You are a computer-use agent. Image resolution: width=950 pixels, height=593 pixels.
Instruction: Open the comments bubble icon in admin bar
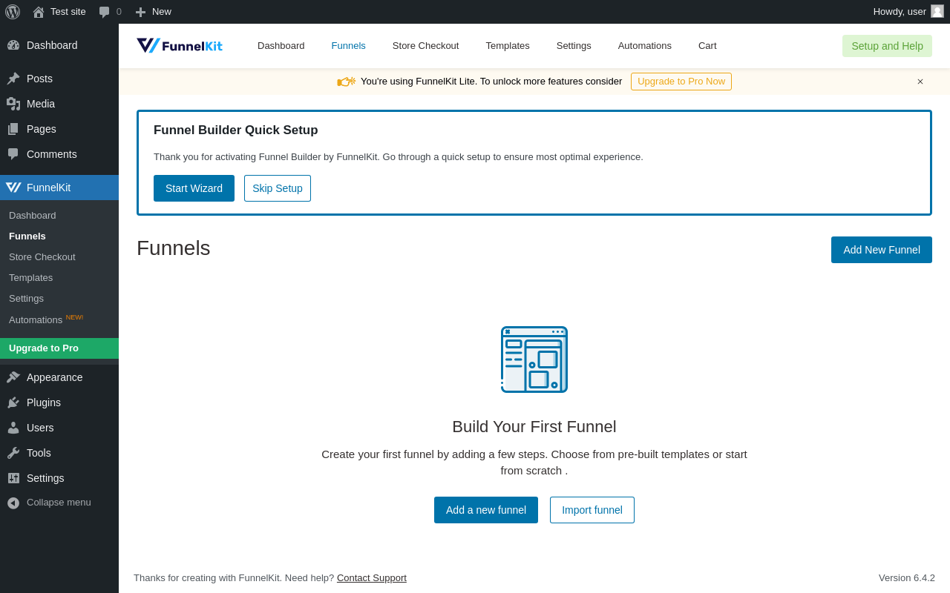[x=105, y=12]
